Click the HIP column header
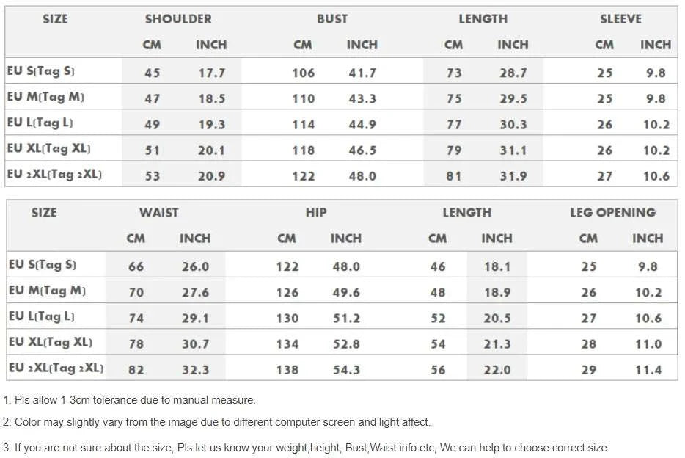Image resolution: width=685 pixels, height=458 pixels. [x=316, y=213]
